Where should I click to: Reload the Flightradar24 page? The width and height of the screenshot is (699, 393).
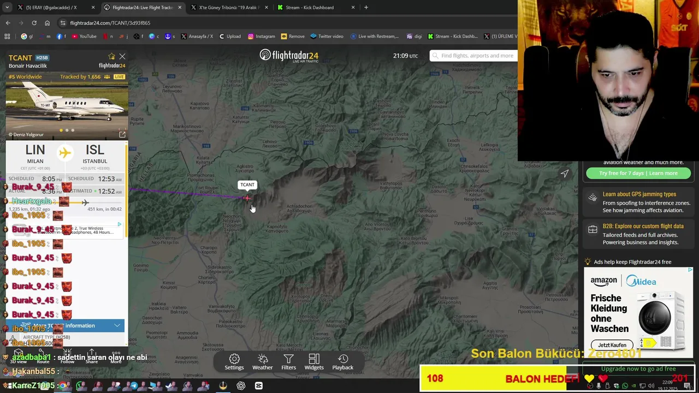click(34, 23)
